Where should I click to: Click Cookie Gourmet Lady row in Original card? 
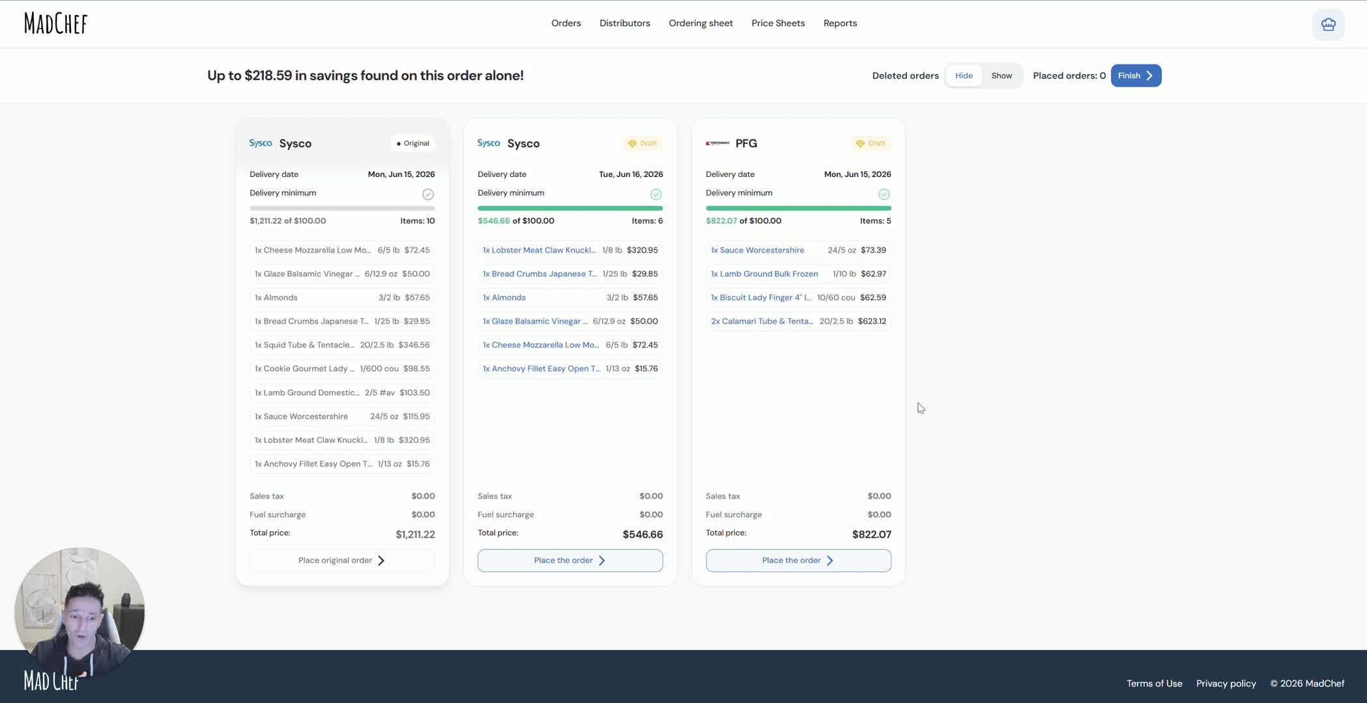pyautogui.click(x=342, y=368)
